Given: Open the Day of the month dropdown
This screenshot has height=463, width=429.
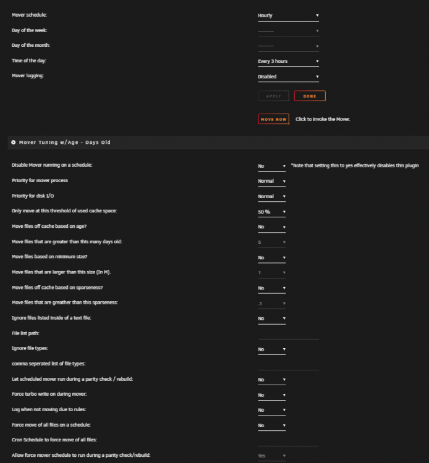Looking at the screenshot, I should pos(288,46).
